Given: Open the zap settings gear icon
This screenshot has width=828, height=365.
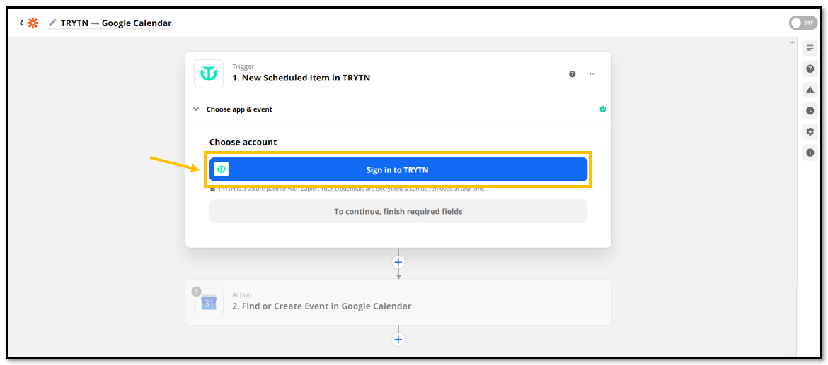Looking at the screenshot, I should [x=810, y=132].
